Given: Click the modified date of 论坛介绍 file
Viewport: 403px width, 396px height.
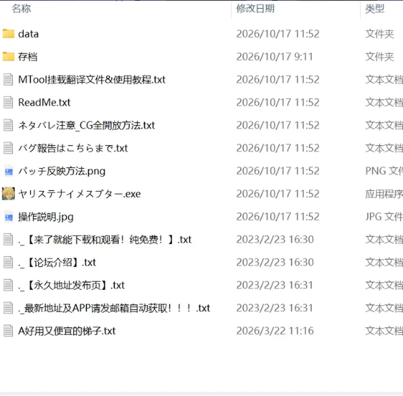Looking at the screenshot, I should click(275, 262).
